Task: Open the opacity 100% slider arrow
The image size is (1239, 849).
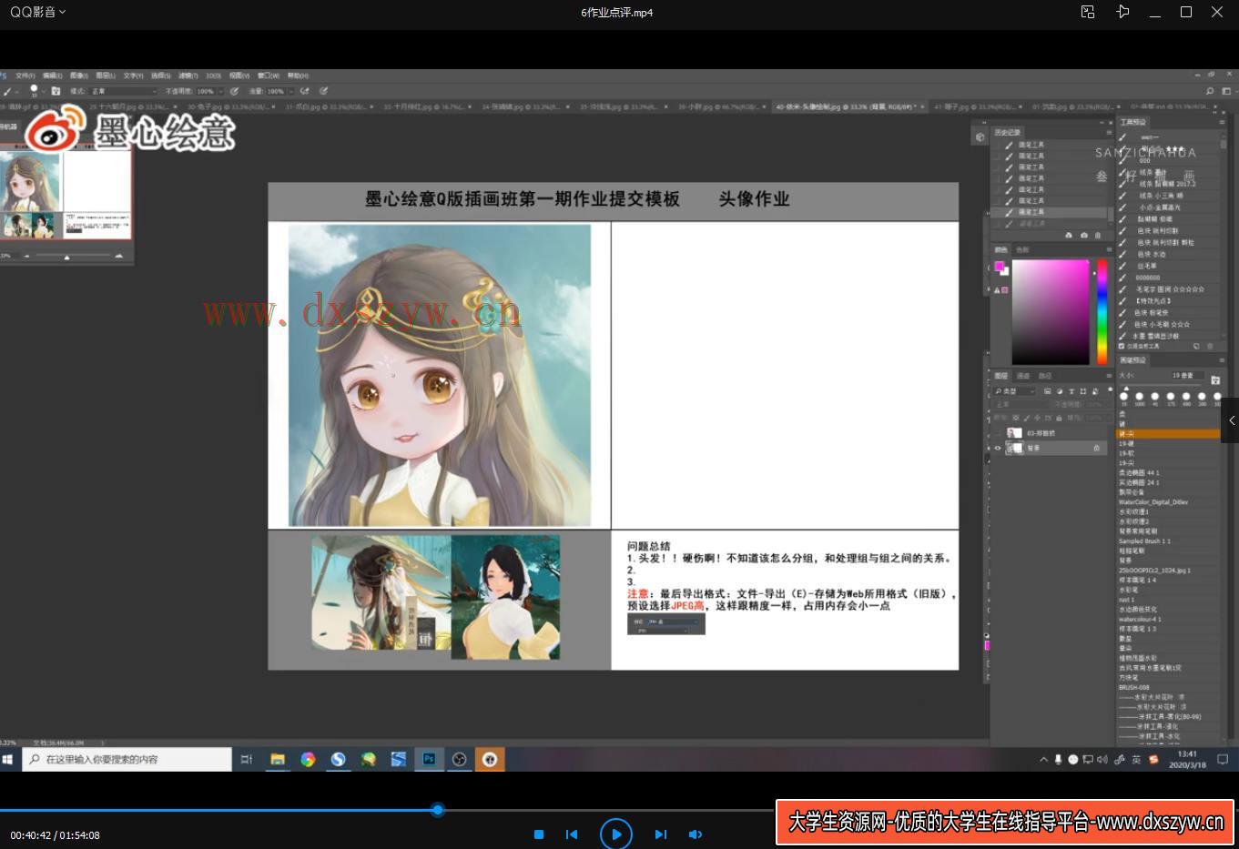Action: [221, 91]
